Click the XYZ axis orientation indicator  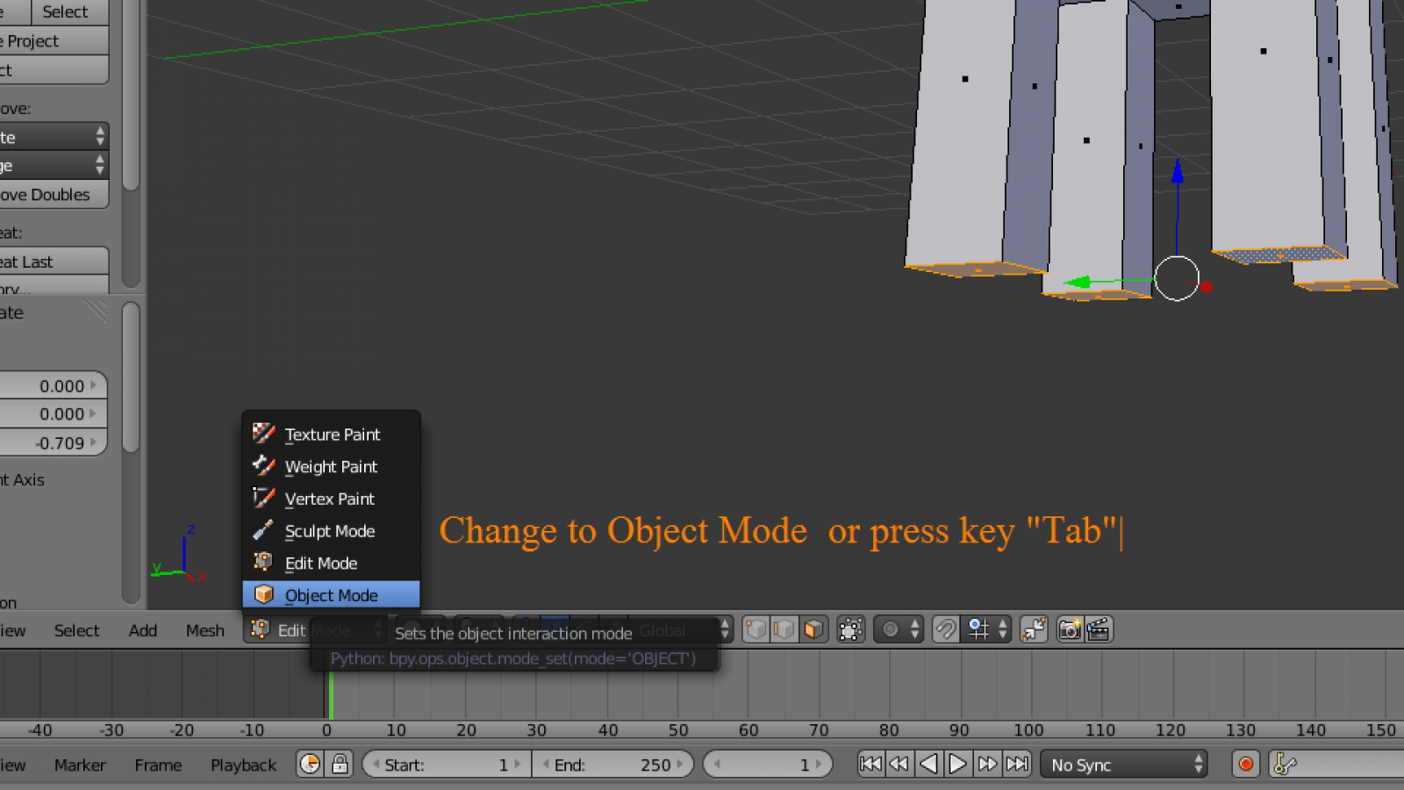coord(179,555)
